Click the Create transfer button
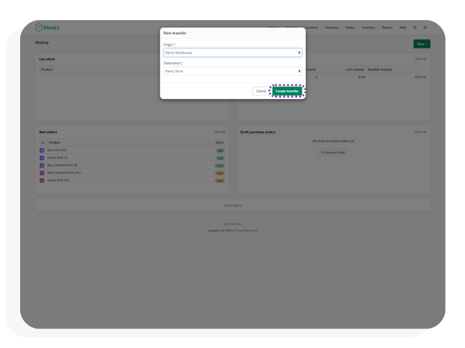 pyautogui.click(x=287, y=92)
